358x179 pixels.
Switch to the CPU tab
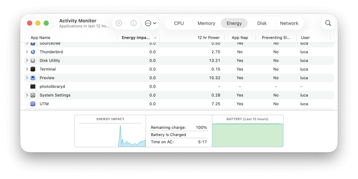pyautogui.click(x=178, y=23)
